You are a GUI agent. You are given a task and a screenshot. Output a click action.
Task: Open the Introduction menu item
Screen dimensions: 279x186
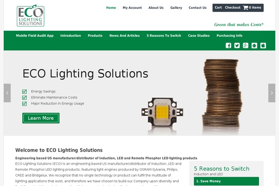coord(71,36)
